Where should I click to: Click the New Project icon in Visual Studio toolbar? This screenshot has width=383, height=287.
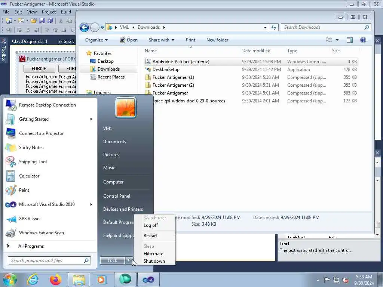tap(9, 21)
